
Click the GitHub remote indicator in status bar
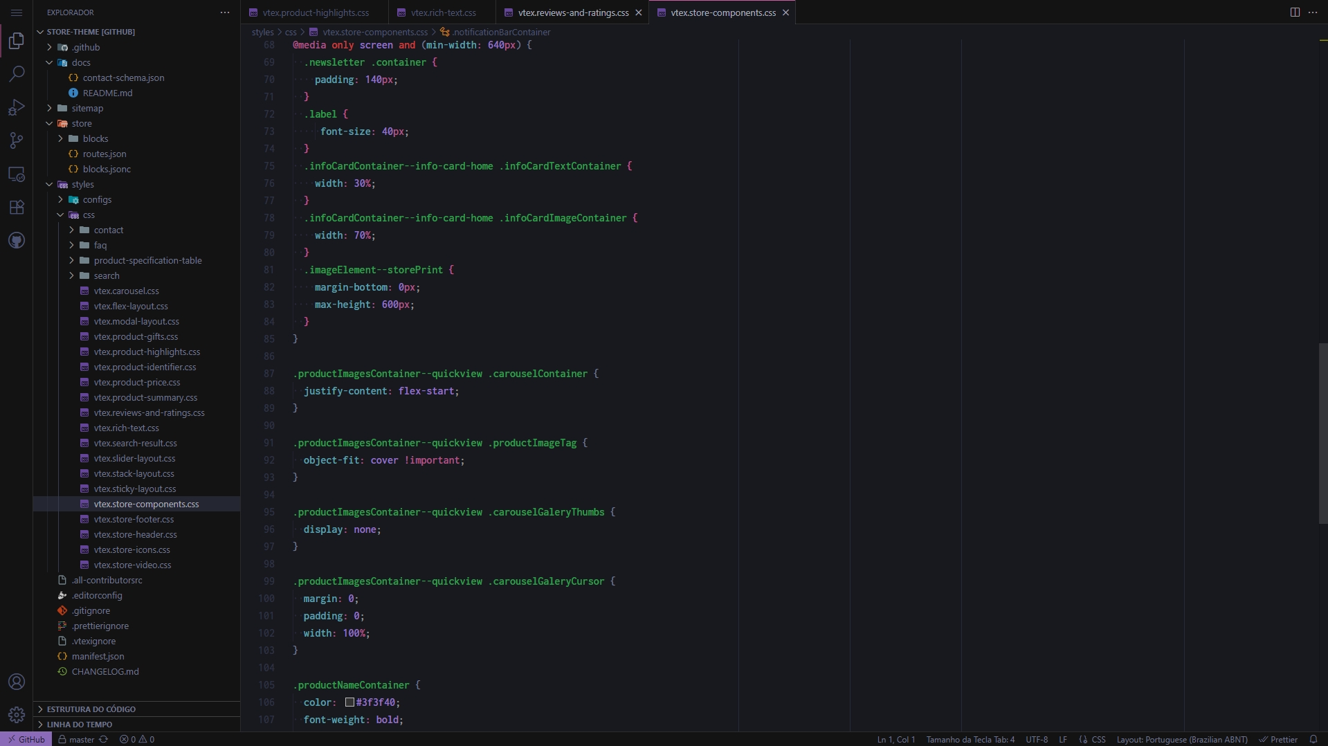click(x=26, y=739)
